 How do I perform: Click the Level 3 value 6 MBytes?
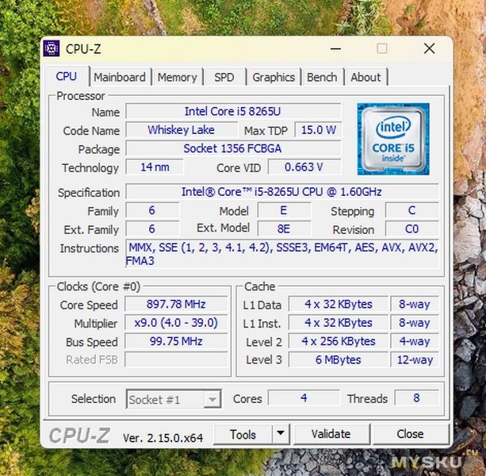[339, 359]
